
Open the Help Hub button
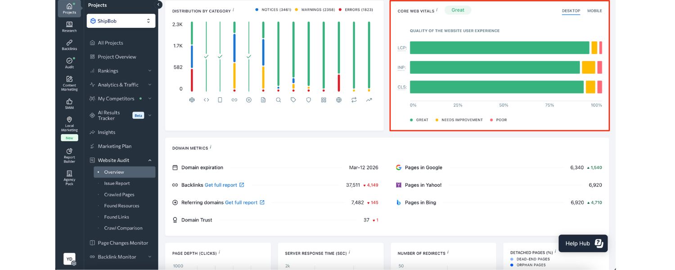pyautogui.click(x=582, y=243)
